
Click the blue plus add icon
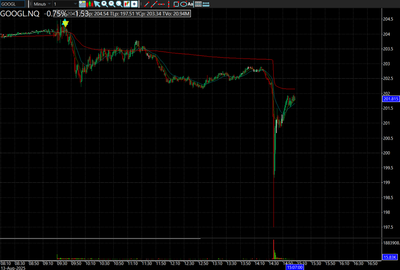pyautogui.click(x=134, y=4)
